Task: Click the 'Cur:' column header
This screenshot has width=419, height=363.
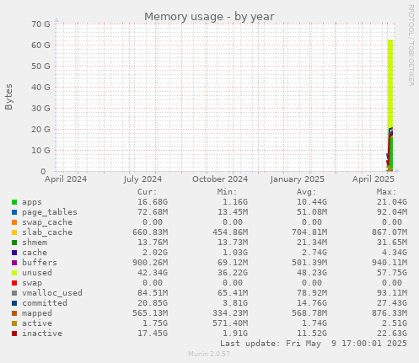Action: (148, 192)
